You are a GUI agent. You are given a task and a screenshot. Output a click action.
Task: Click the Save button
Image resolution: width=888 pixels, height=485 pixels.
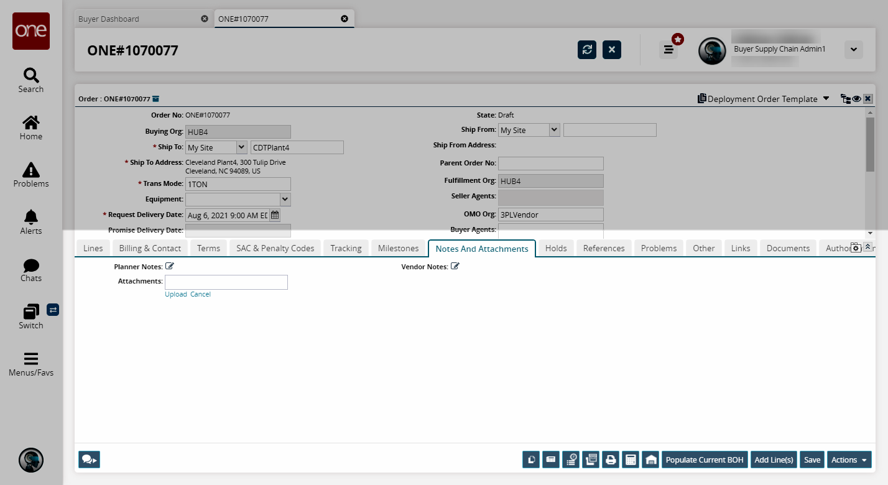812,460
